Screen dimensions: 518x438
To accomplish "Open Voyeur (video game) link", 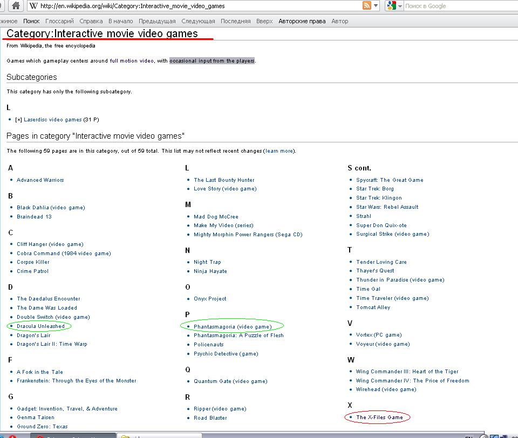I will [x=383, y=344].
